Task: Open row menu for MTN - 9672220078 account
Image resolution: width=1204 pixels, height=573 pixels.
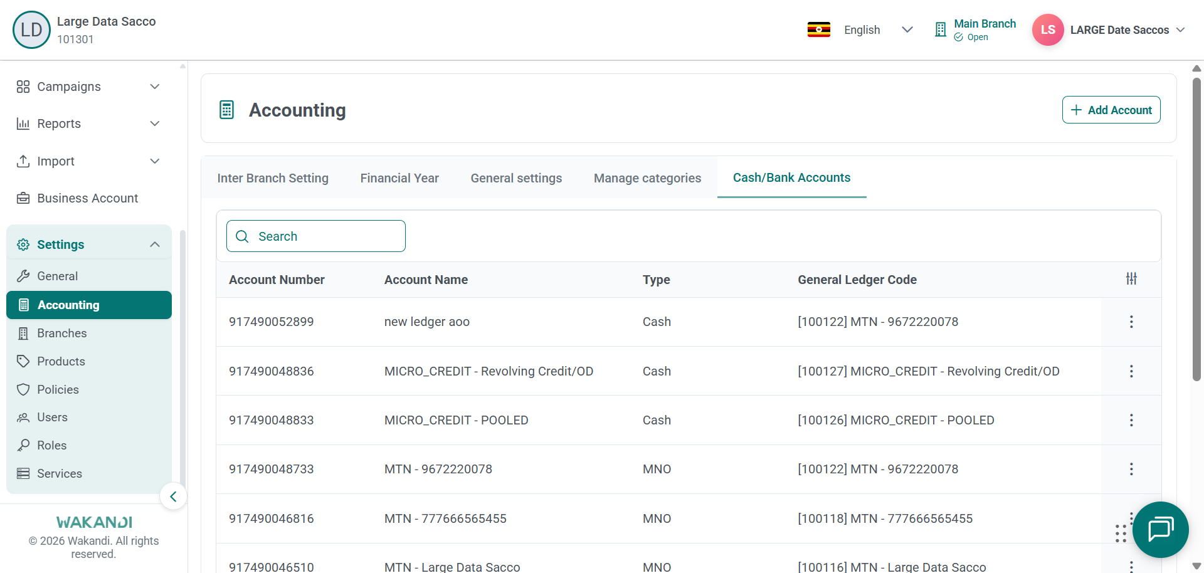Action: 1131,469
